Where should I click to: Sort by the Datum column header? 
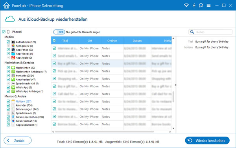tap(137, 41)
